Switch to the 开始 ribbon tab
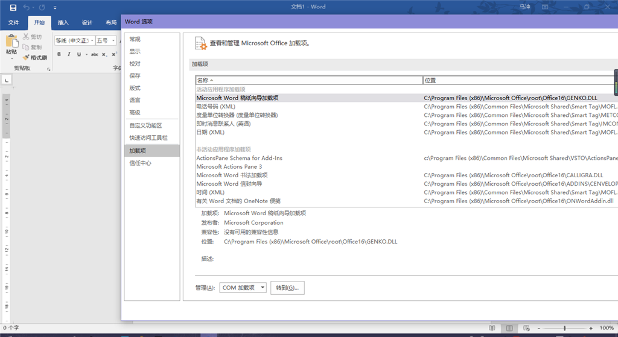Image resolution: width=618 pixels, height=337 pixels. (x=39, y=22)
